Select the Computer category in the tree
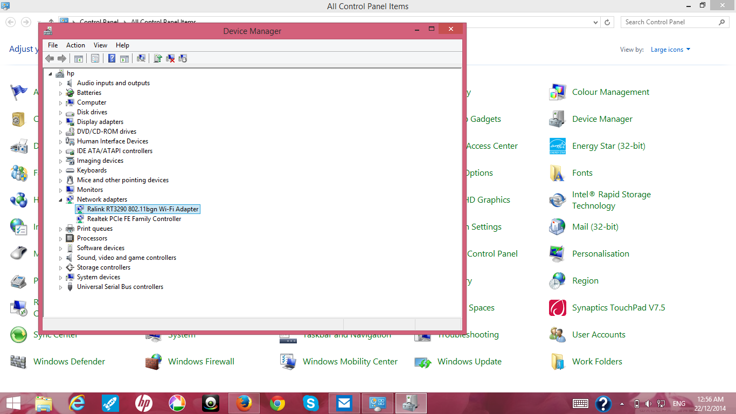 pyautogui.click(x=92, y=102)
